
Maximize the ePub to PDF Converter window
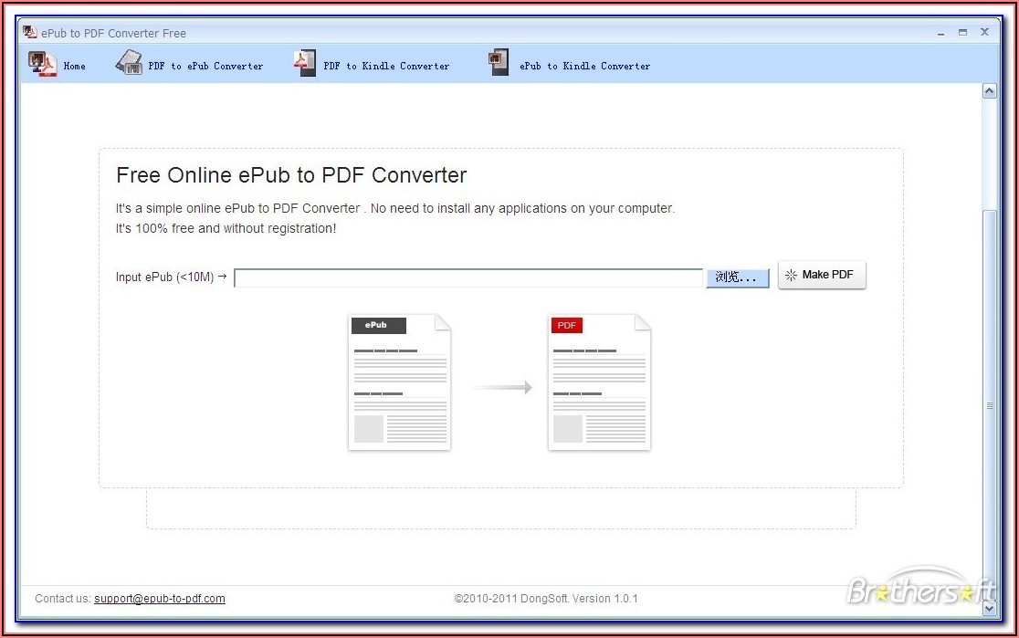[x=962, y=33]
